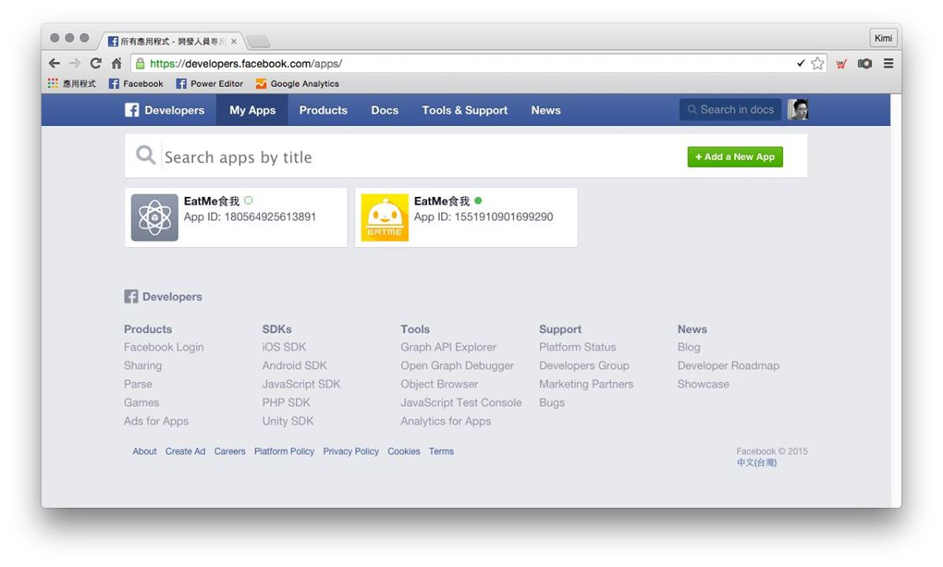Screen dimensions: 943x567
Task: Open the Blog link
Action: (x=689, y=347)
